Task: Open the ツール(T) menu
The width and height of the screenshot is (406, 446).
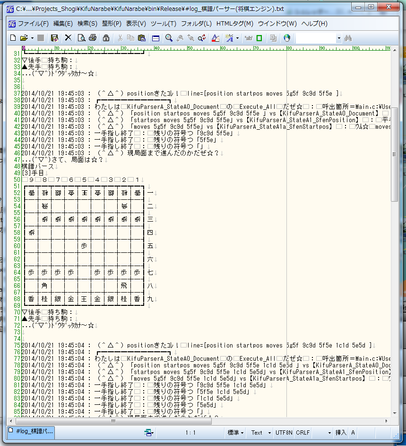Action: 163,24
